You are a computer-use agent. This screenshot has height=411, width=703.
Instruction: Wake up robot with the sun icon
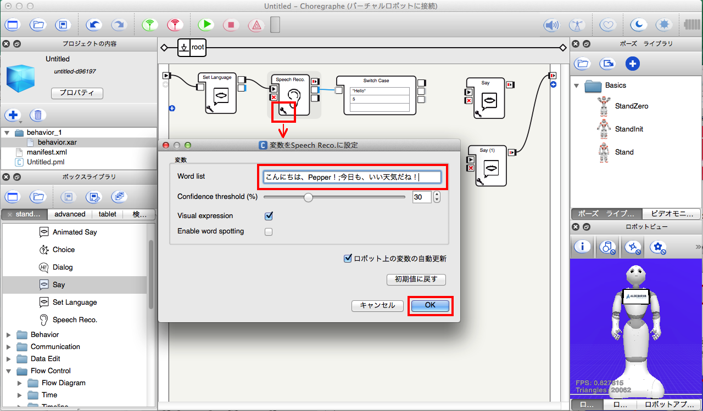point(665,25)
